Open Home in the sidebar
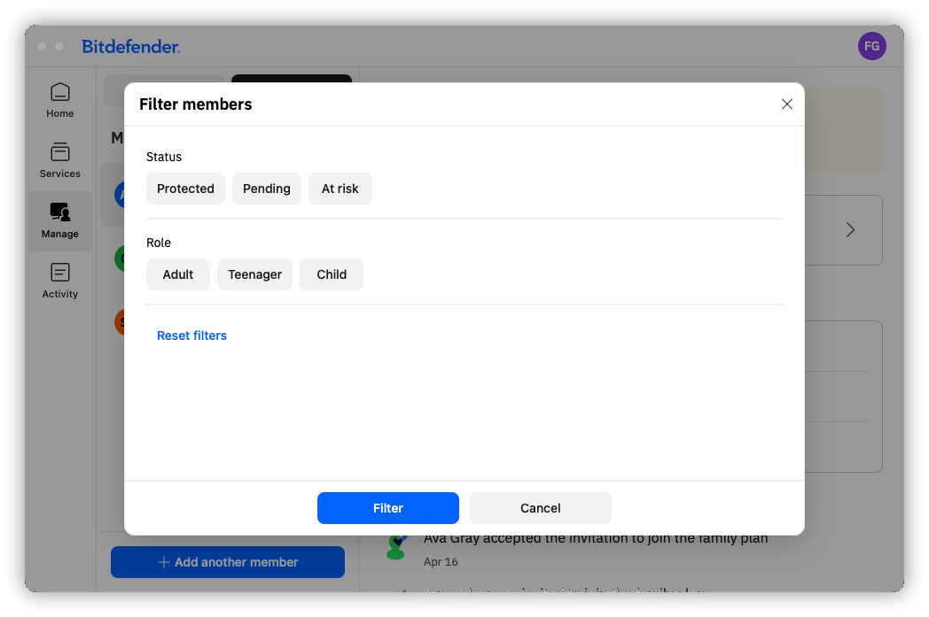 point(60,101)
